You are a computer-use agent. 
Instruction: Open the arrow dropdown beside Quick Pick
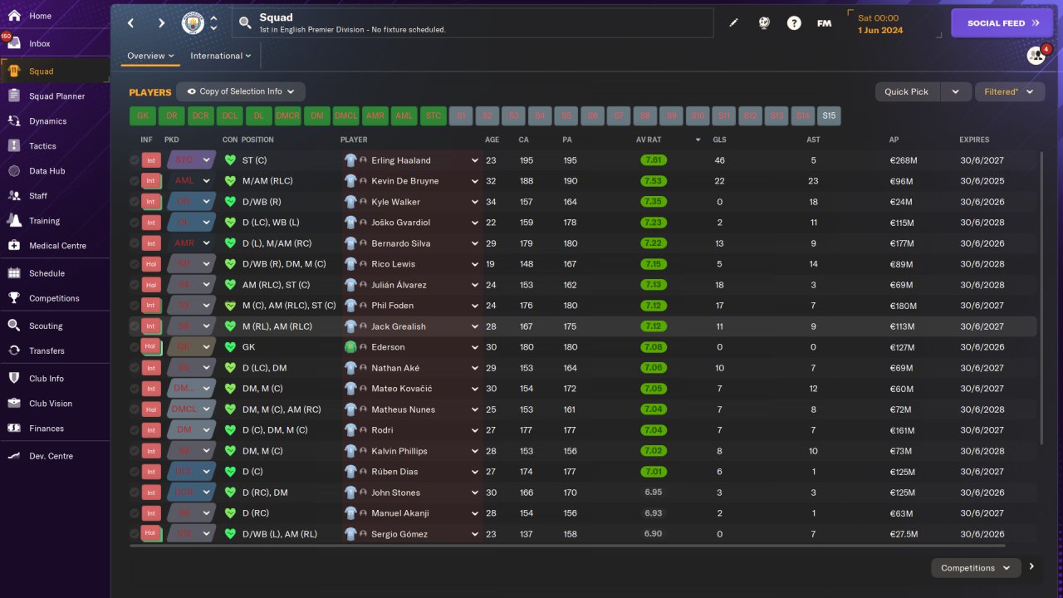point(956,91)
